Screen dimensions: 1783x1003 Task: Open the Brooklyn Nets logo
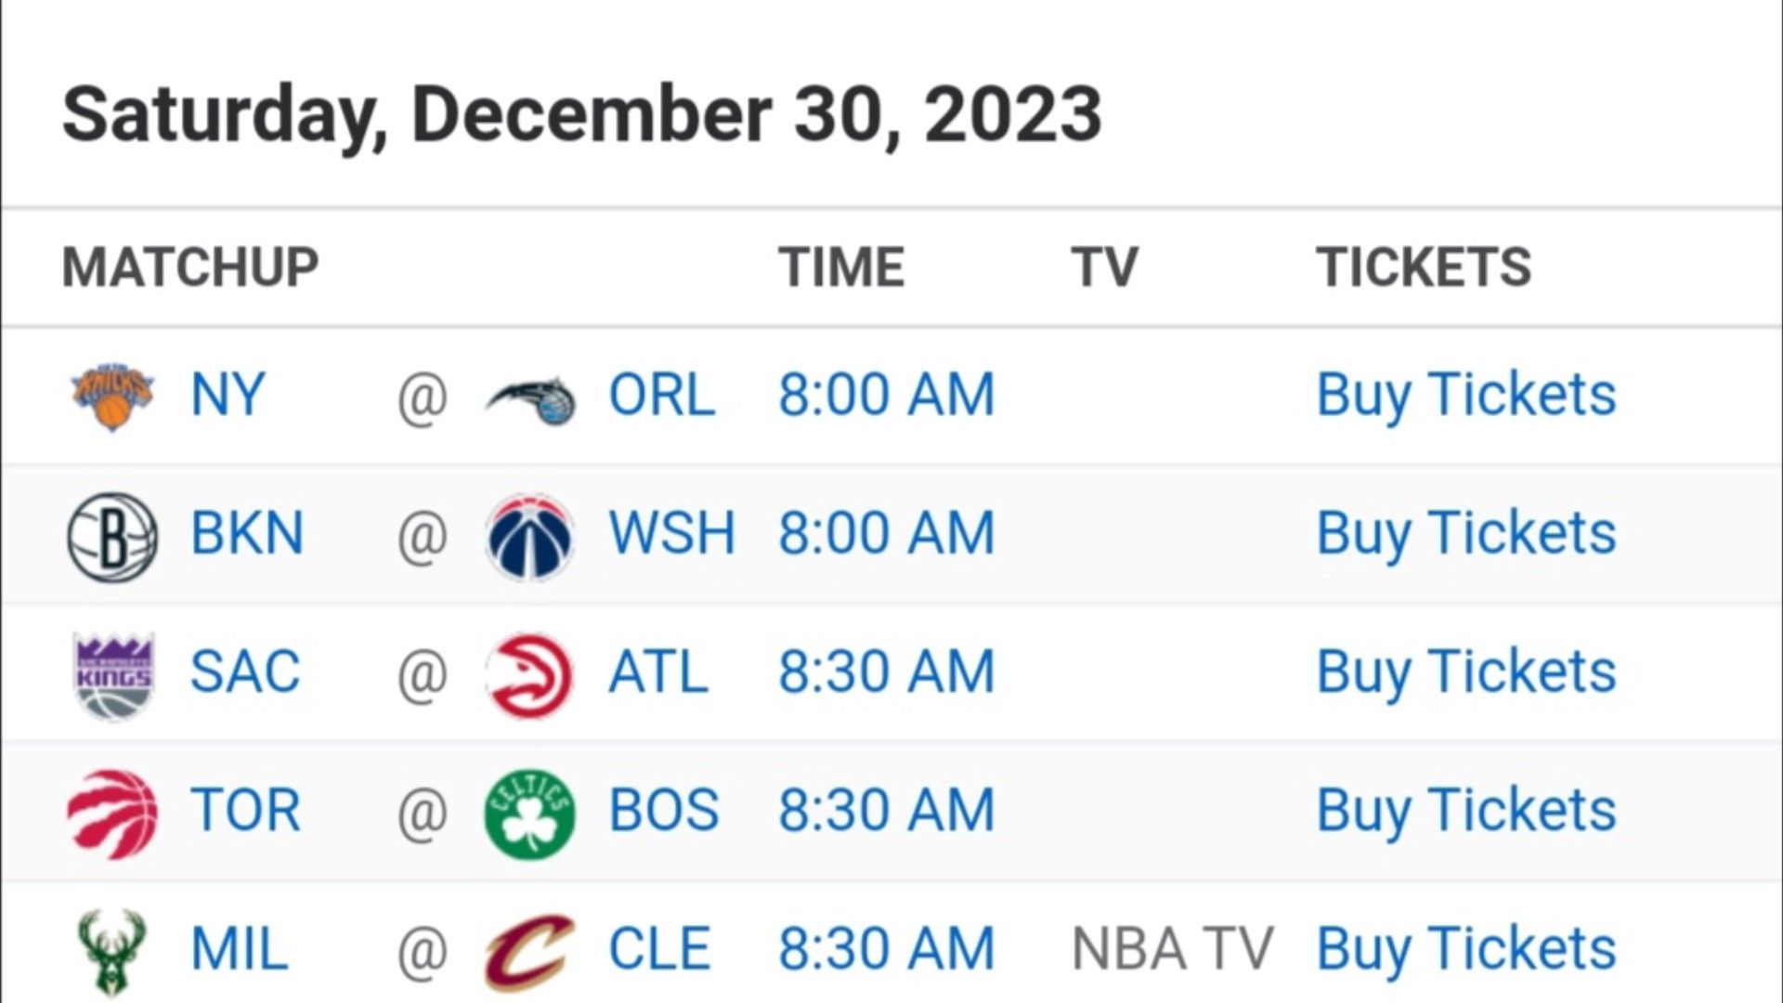112,537
